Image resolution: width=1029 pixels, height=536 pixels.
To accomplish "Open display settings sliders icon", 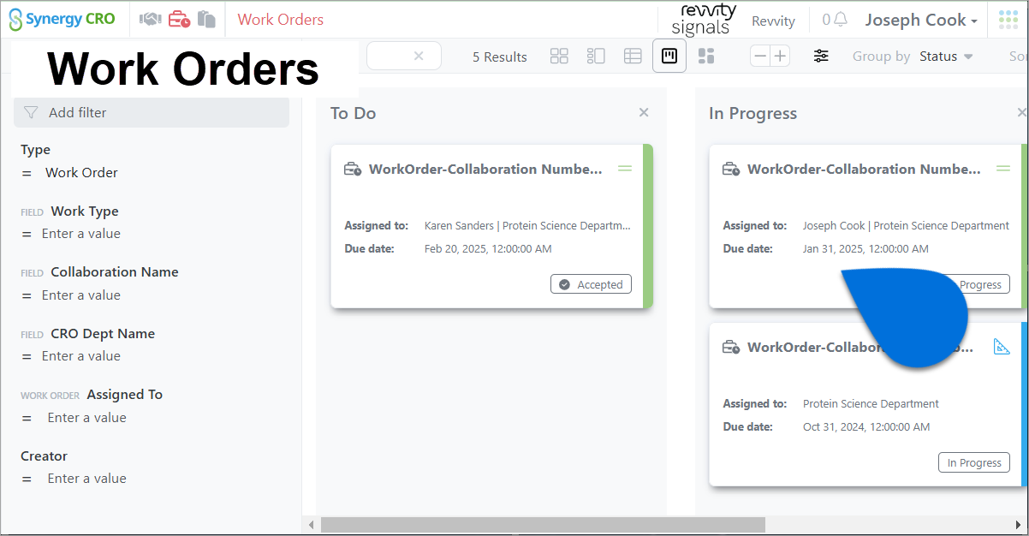I will point(821,57).
